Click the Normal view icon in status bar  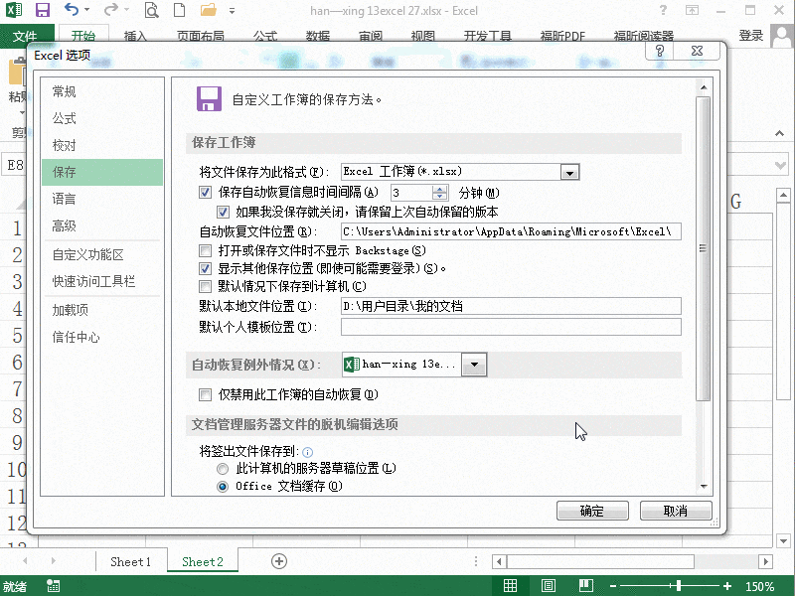[511, 586]
